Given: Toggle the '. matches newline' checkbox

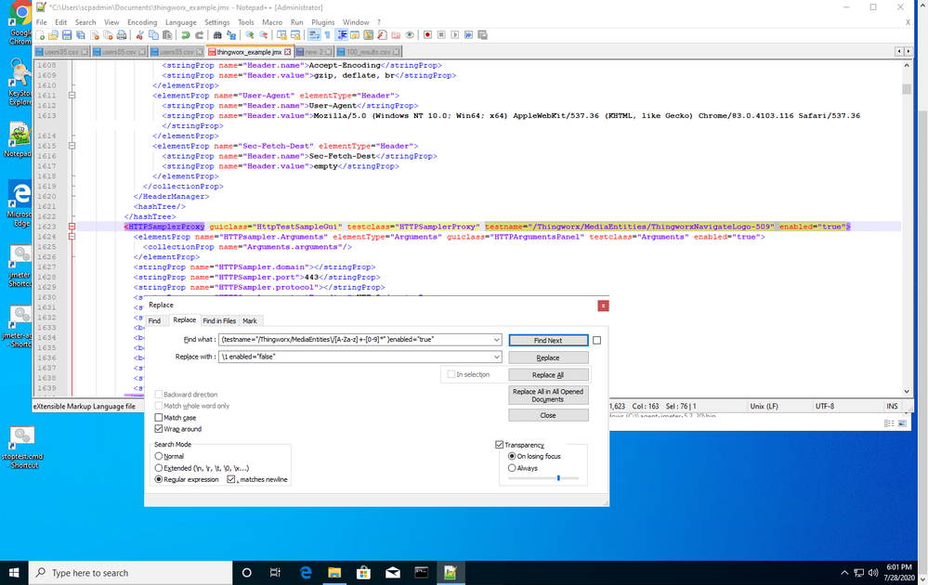Looking at the screenshot, I should (x=230, y=479).
